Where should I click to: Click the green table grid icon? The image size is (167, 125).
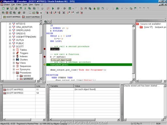(70, 8)
